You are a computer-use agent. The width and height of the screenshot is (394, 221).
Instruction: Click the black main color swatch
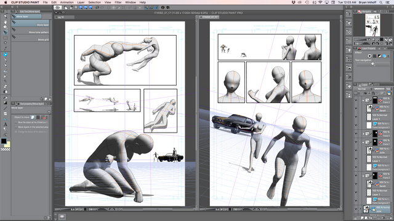pyautogui.click(x=4, y=141)
